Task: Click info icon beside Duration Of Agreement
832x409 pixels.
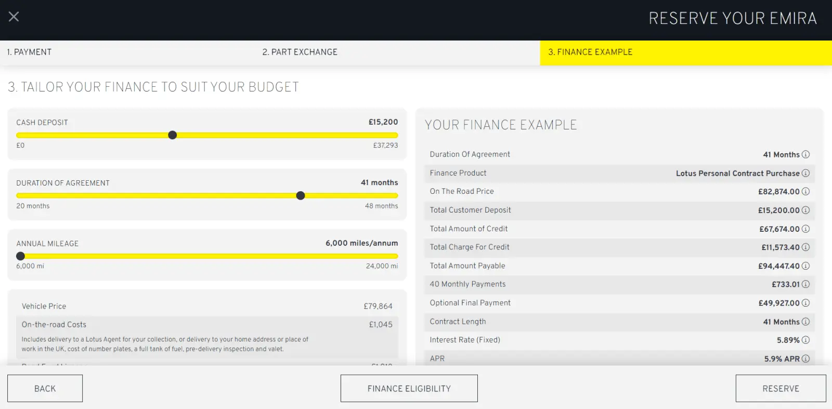Action: pyautogui.click(x=805, y=154)
